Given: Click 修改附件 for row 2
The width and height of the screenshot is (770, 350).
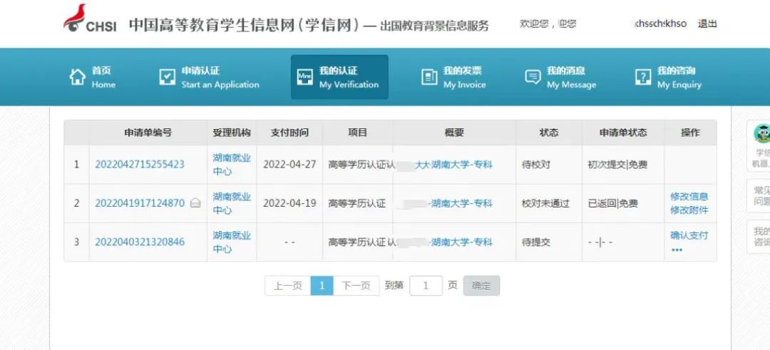Looking at the screenshot, I should click(689, 210).
